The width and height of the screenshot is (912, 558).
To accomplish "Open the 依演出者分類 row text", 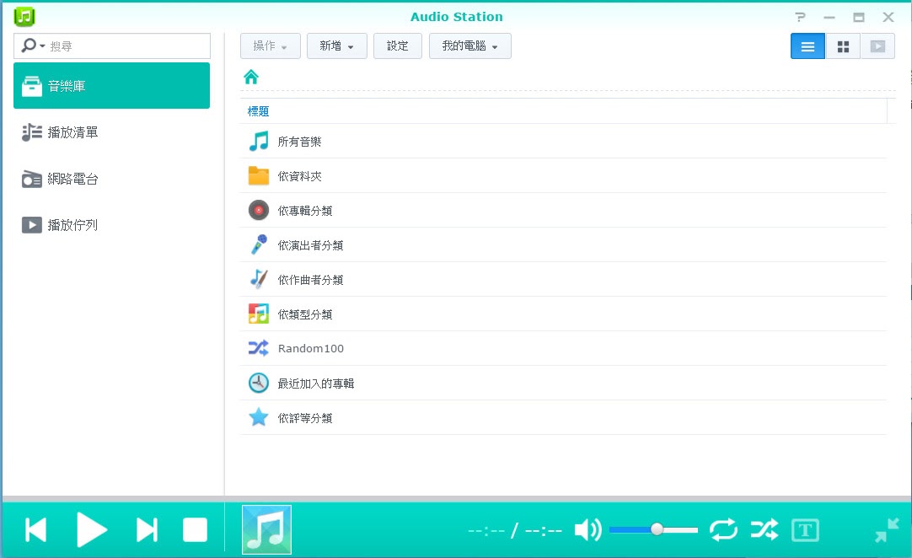I will pyautogui.click(x=310, y=245).
